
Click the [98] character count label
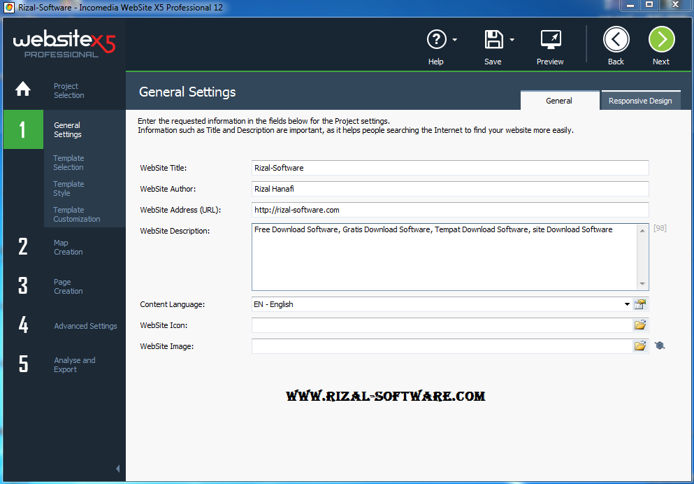pyautogui.click(x=660, y=228)
